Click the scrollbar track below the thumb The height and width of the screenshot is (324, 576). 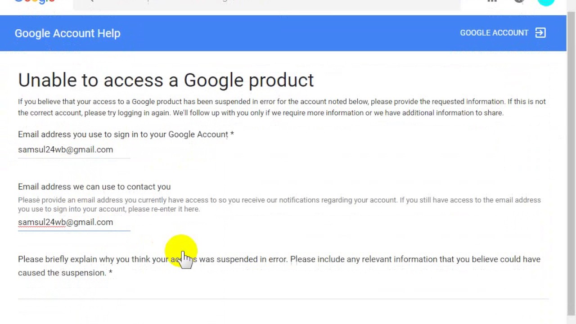point(571,319)
